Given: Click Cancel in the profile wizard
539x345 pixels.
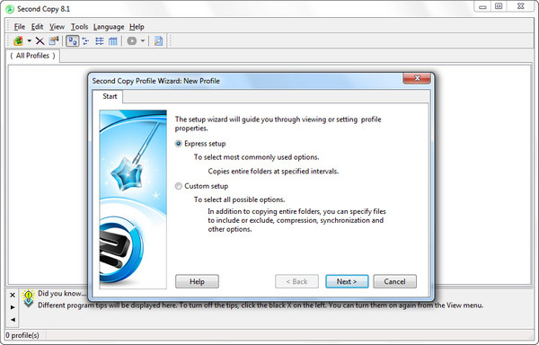Looking at the screenshot, I should 394,281.
